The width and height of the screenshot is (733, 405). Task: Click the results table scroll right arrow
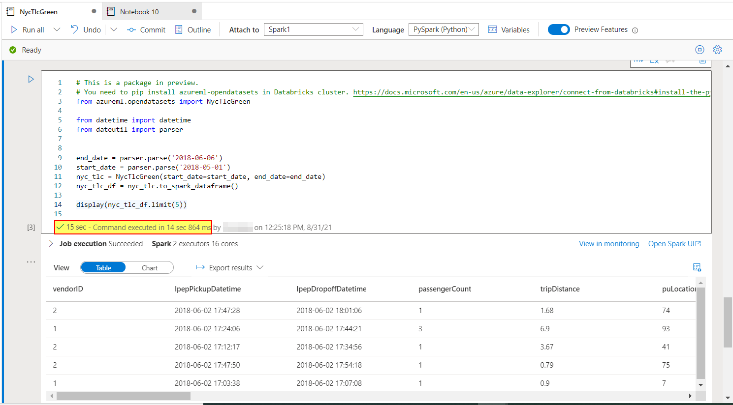(690, 396)
